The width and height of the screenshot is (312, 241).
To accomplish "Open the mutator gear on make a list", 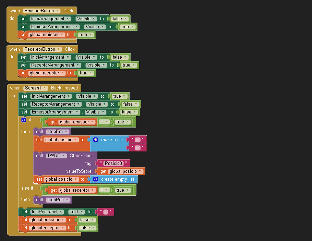I will (x=96, y=140).
